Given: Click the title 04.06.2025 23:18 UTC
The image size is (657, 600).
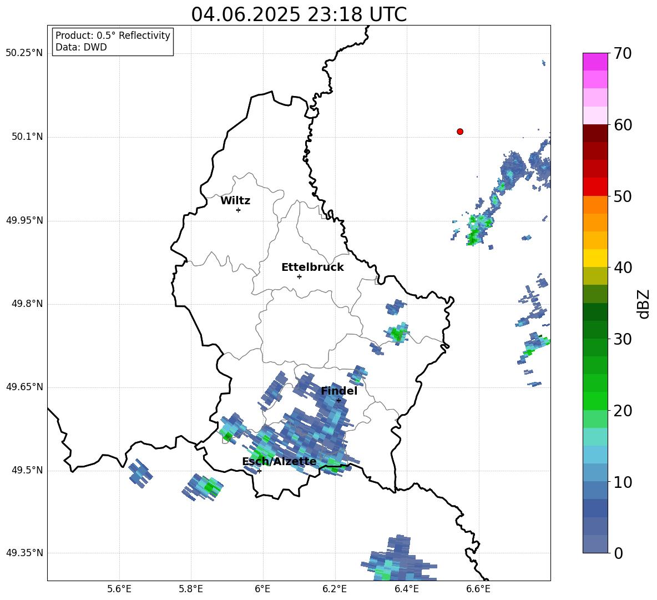Looking at the screenshot, I should [x=299, y=14].
